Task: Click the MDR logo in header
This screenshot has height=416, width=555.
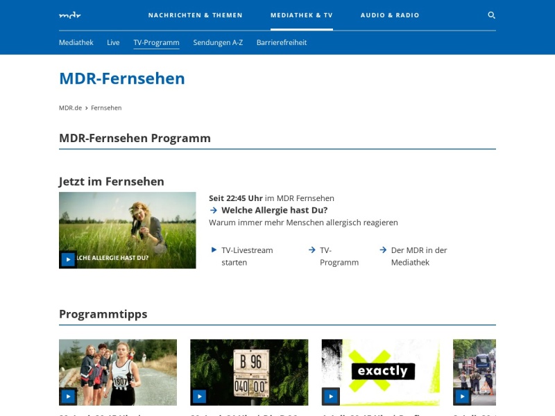Action: click(70, 15)
